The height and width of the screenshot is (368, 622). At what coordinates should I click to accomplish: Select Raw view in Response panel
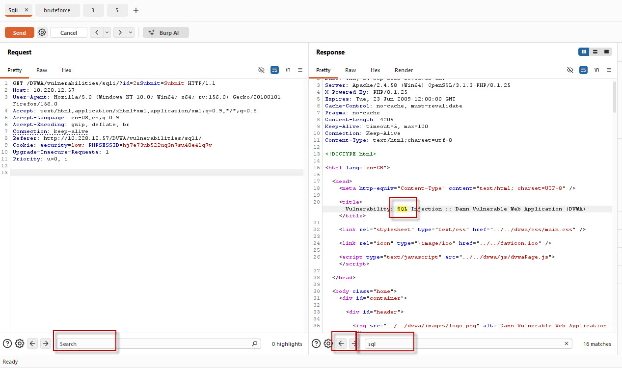point(351,70)
